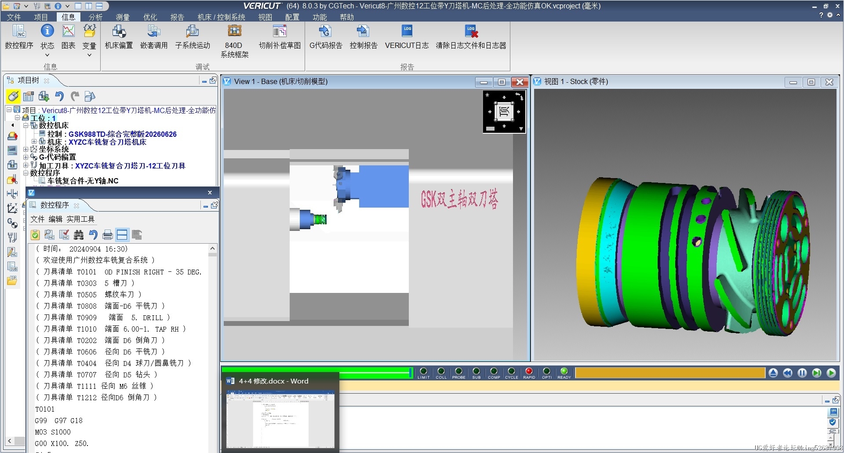Toggle the SUB indicator light
844x453 pixels.
pos(476,372)
